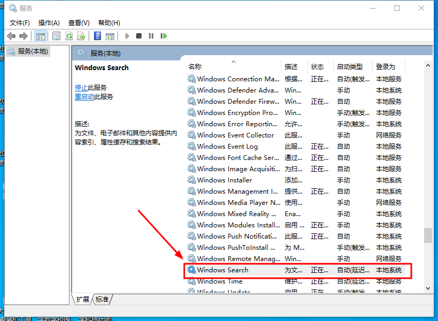Open the 查看(V) menu
Viewport: 438px width, 321px height.
(79, 22)
